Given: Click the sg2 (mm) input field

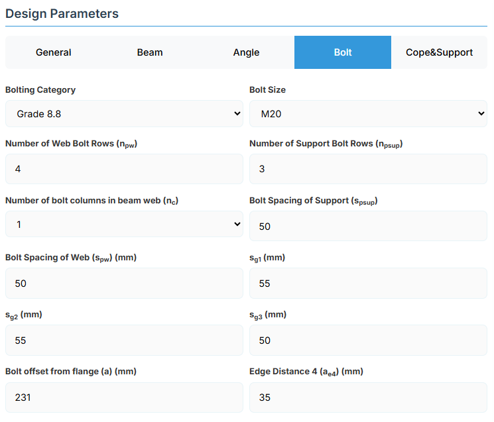Looking at the screenshot, I should (124, 341).
